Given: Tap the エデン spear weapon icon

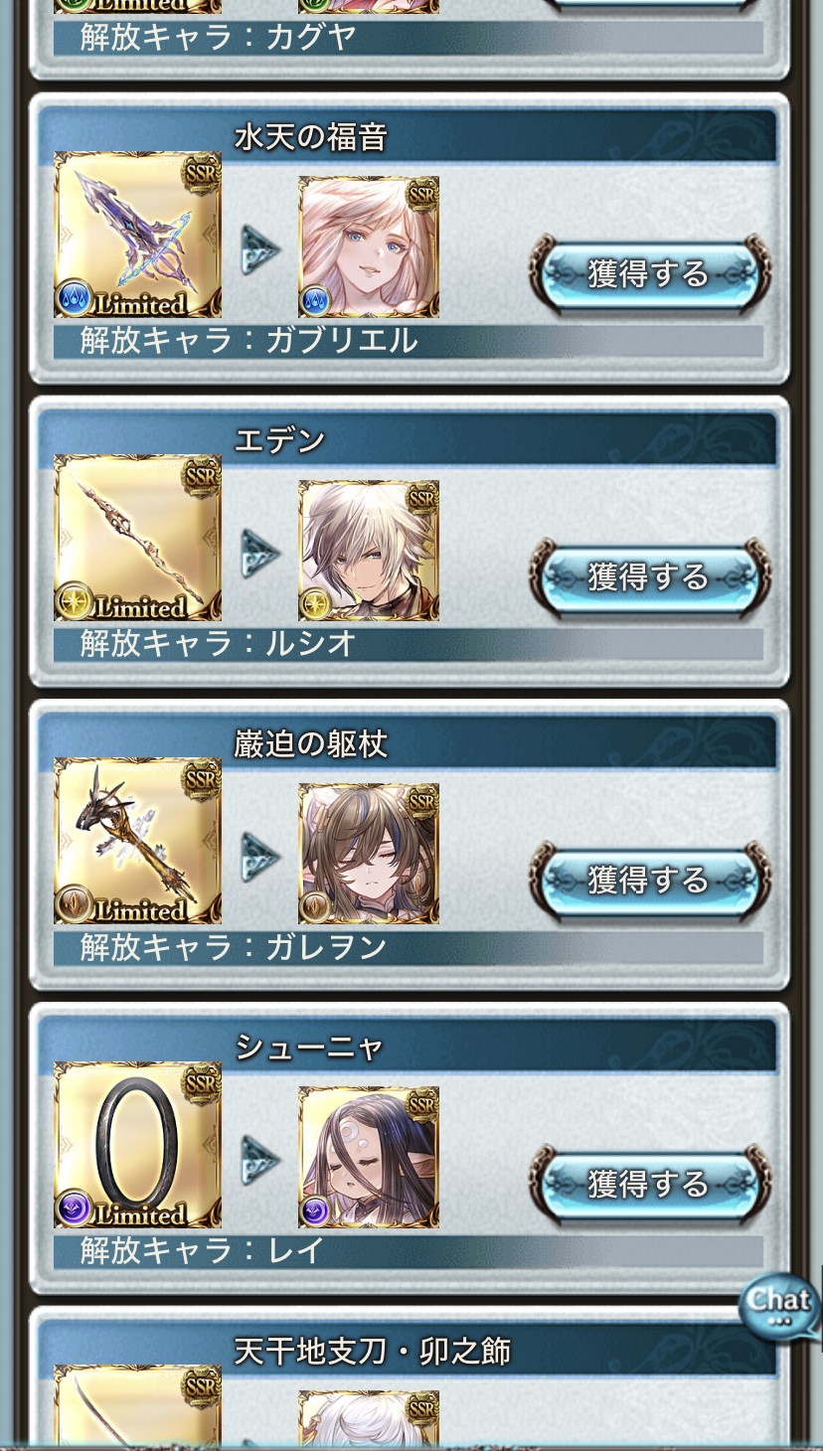Looking at the screenshot, I should [137, 538].
